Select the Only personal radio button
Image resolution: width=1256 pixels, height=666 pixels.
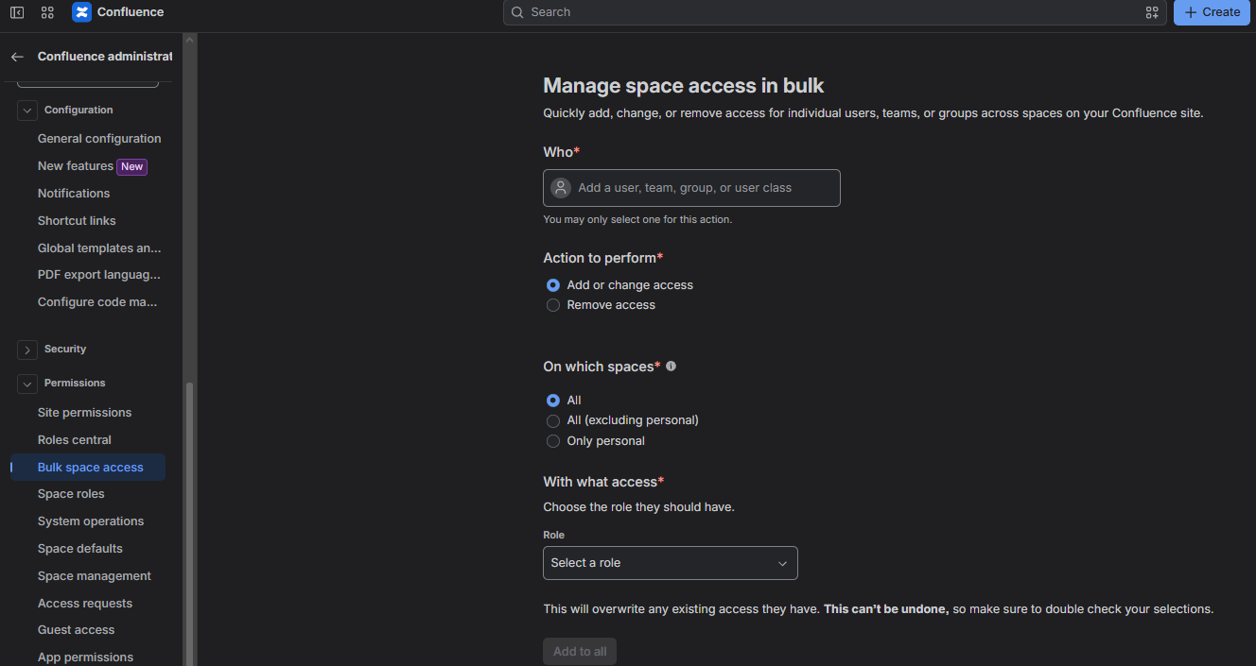[553, 441]
